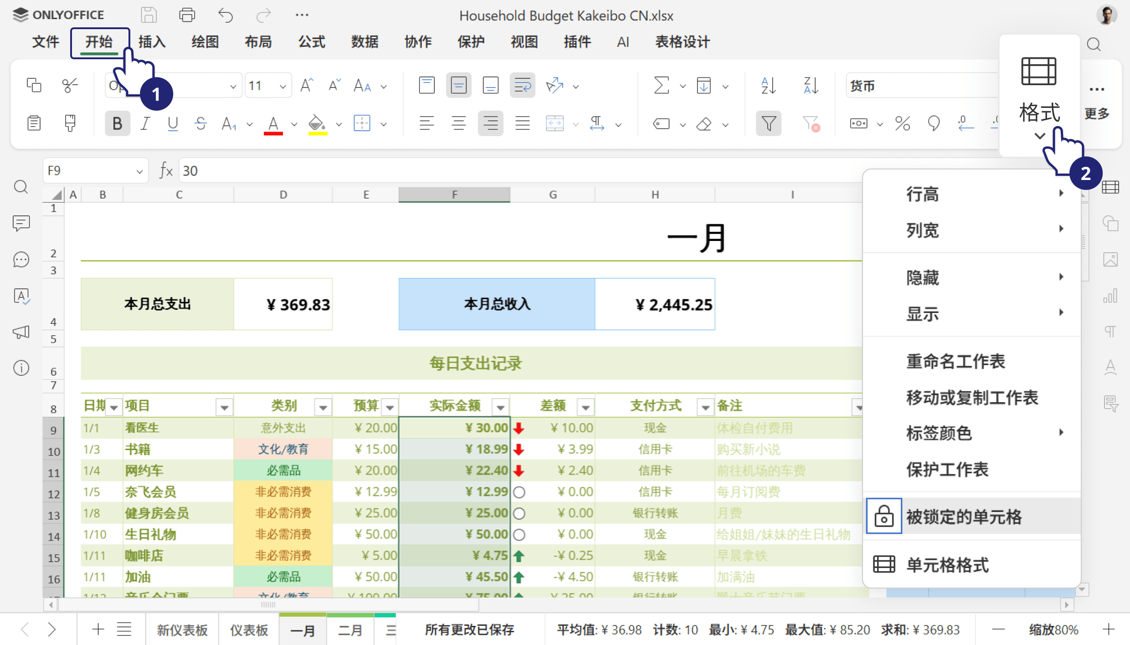
Task: Switch to the 数据 ribbon tab
Action: (365, 42)
